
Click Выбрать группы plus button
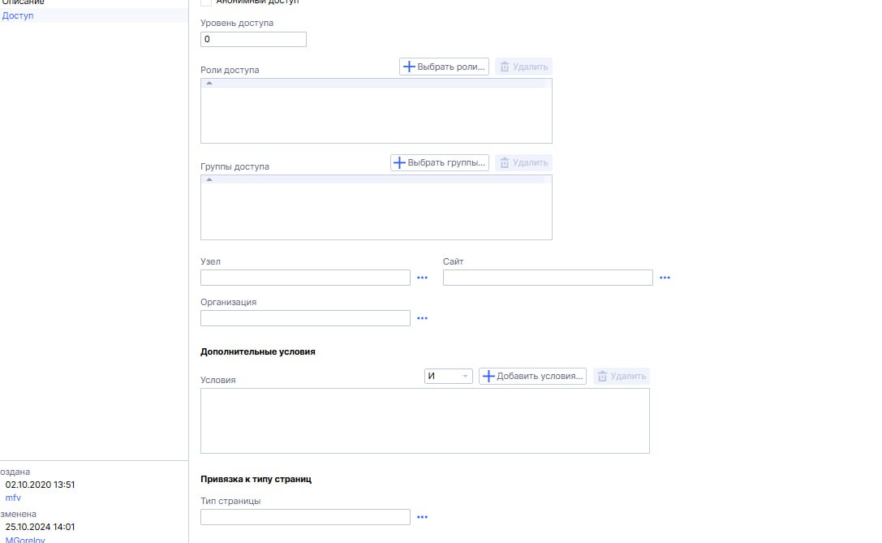(x=439, y=162)
